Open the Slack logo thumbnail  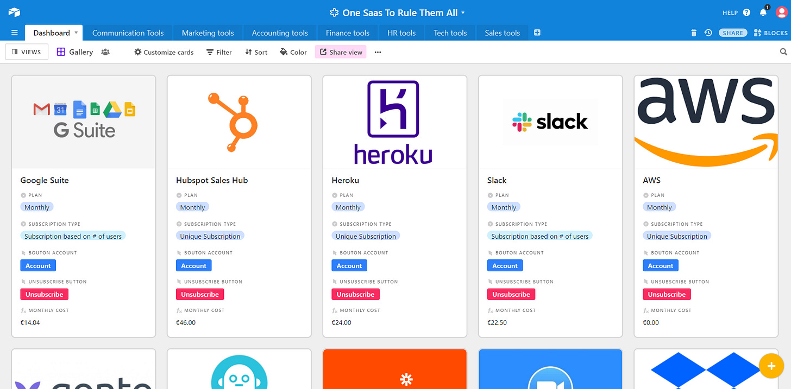[550, 122]
